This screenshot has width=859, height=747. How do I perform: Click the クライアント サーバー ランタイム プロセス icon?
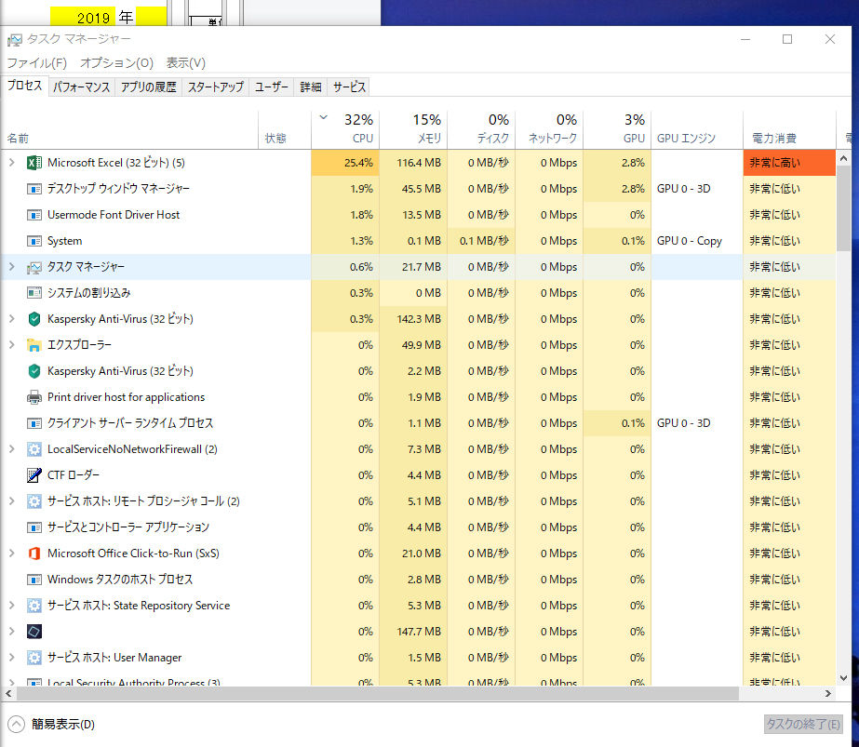pos(34,423)
